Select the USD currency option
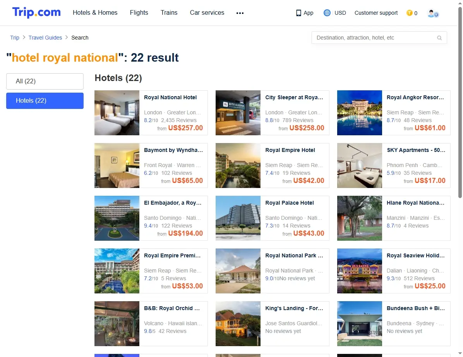 (340, 13)
